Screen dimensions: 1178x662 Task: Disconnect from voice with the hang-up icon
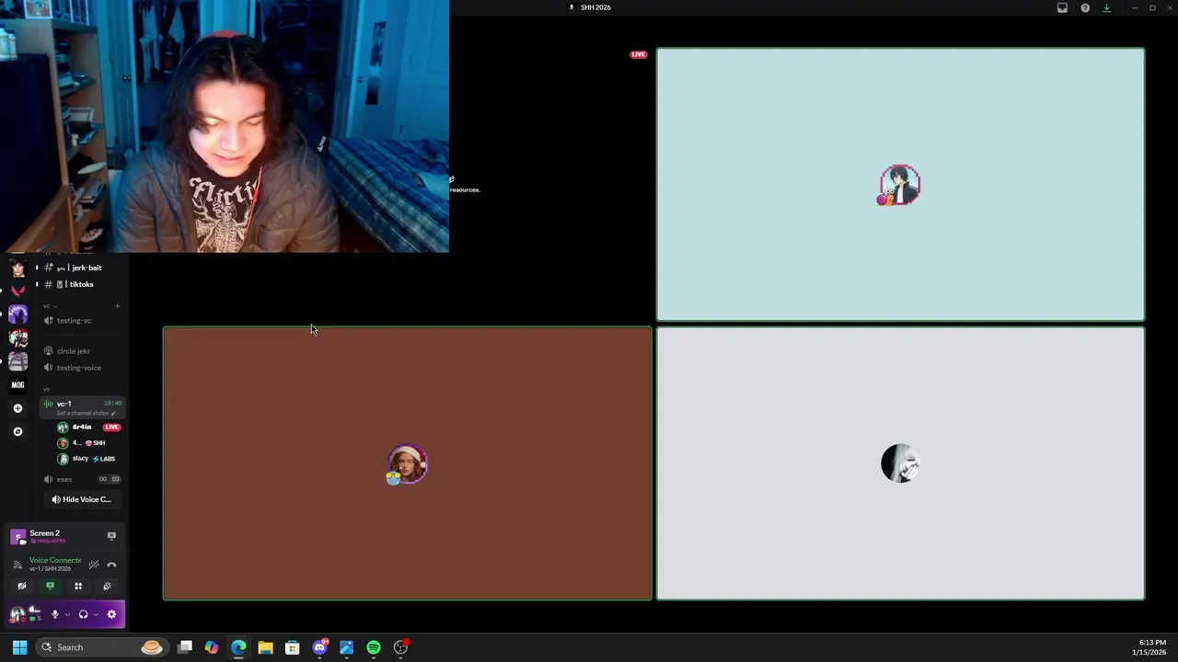click(111, 565)
